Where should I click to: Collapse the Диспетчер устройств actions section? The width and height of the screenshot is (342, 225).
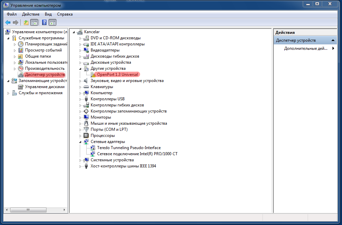point(334,40)
